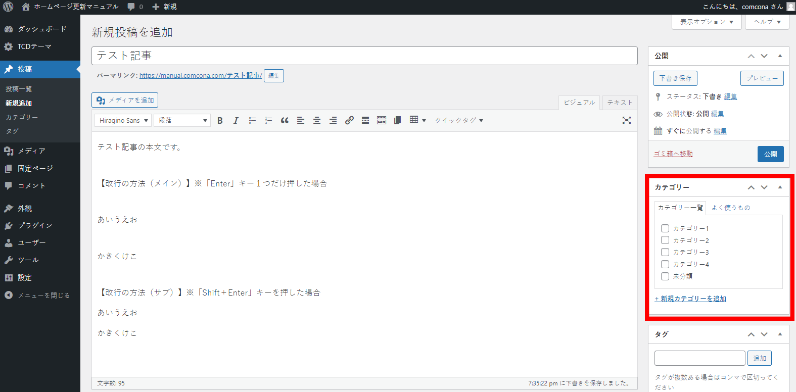Insert a blockquote
Screen dimensions: 796x392
click(x=285, y=121)
